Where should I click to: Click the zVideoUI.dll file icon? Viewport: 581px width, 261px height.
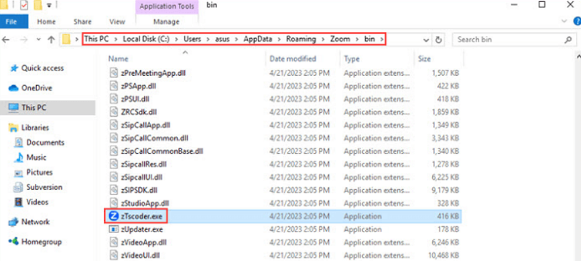[113, 255]
